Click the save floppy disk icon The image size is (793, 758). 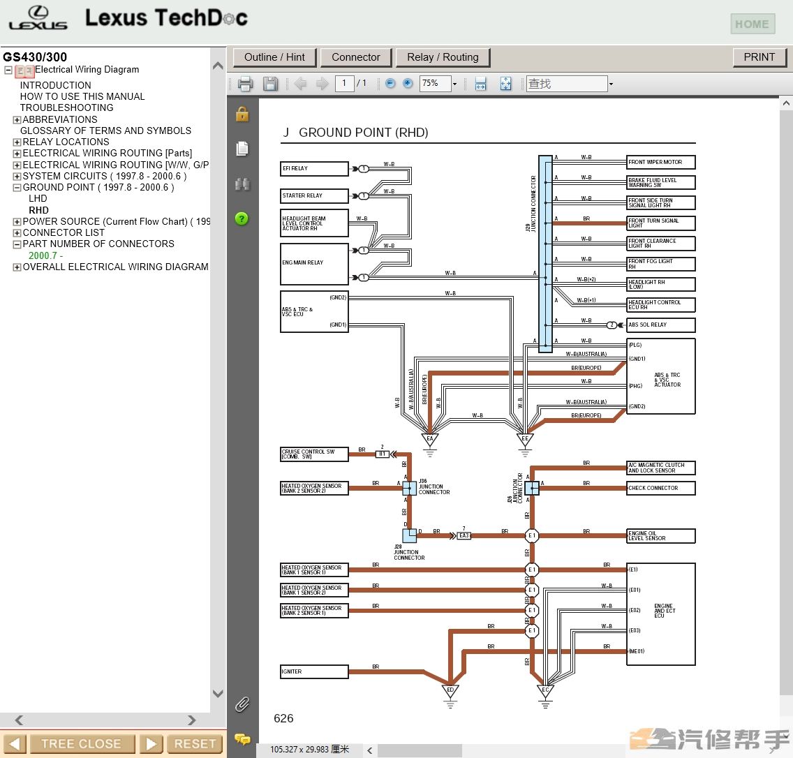point(271,84)
